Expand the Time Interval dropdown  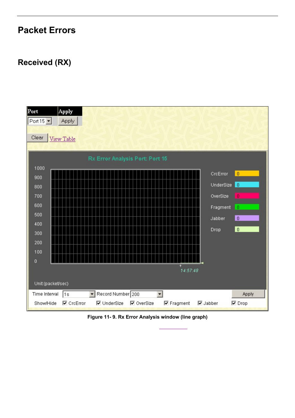click(79, 294)
